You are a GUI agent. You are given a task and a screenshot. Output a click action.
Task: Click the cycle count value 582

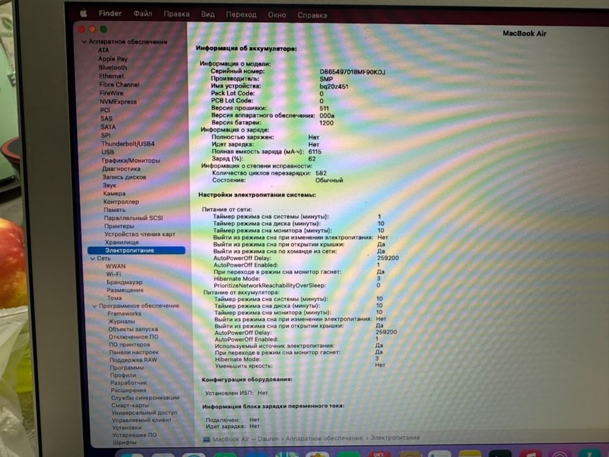tap(320, 173)
